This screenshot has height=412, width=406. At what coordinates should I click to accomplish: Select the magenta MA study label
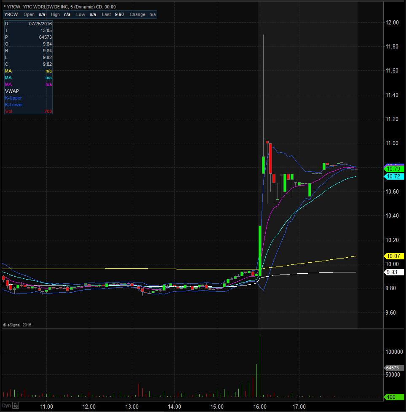click(8, 84)
